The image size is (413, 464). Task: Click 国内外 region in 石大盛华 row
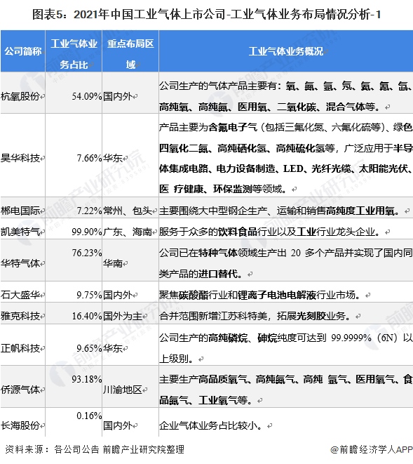[x=117, y=295]
